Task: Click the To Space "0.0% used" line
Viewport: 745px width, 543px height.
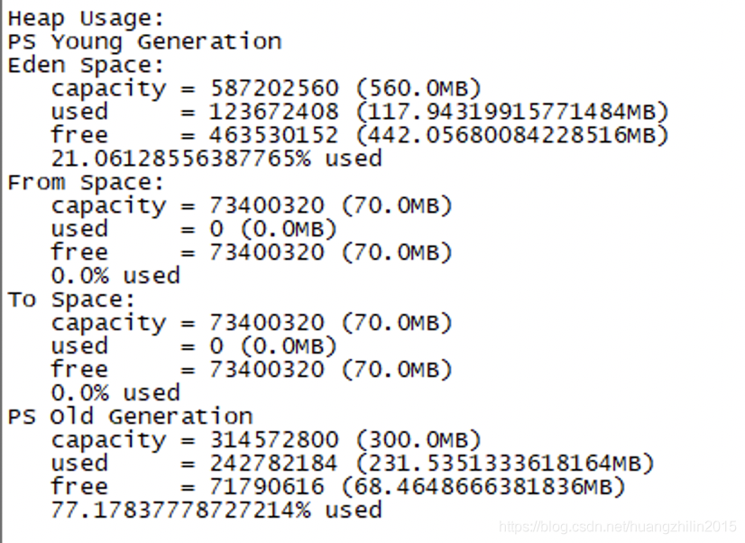Action: [x=115, y=393]
